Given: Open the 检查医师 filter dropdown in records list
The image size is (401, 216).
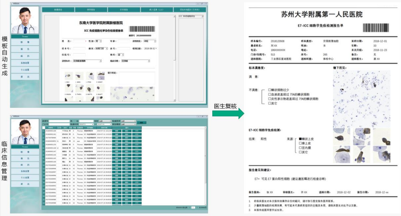Looking at the screenshot, I should [129, 121].
